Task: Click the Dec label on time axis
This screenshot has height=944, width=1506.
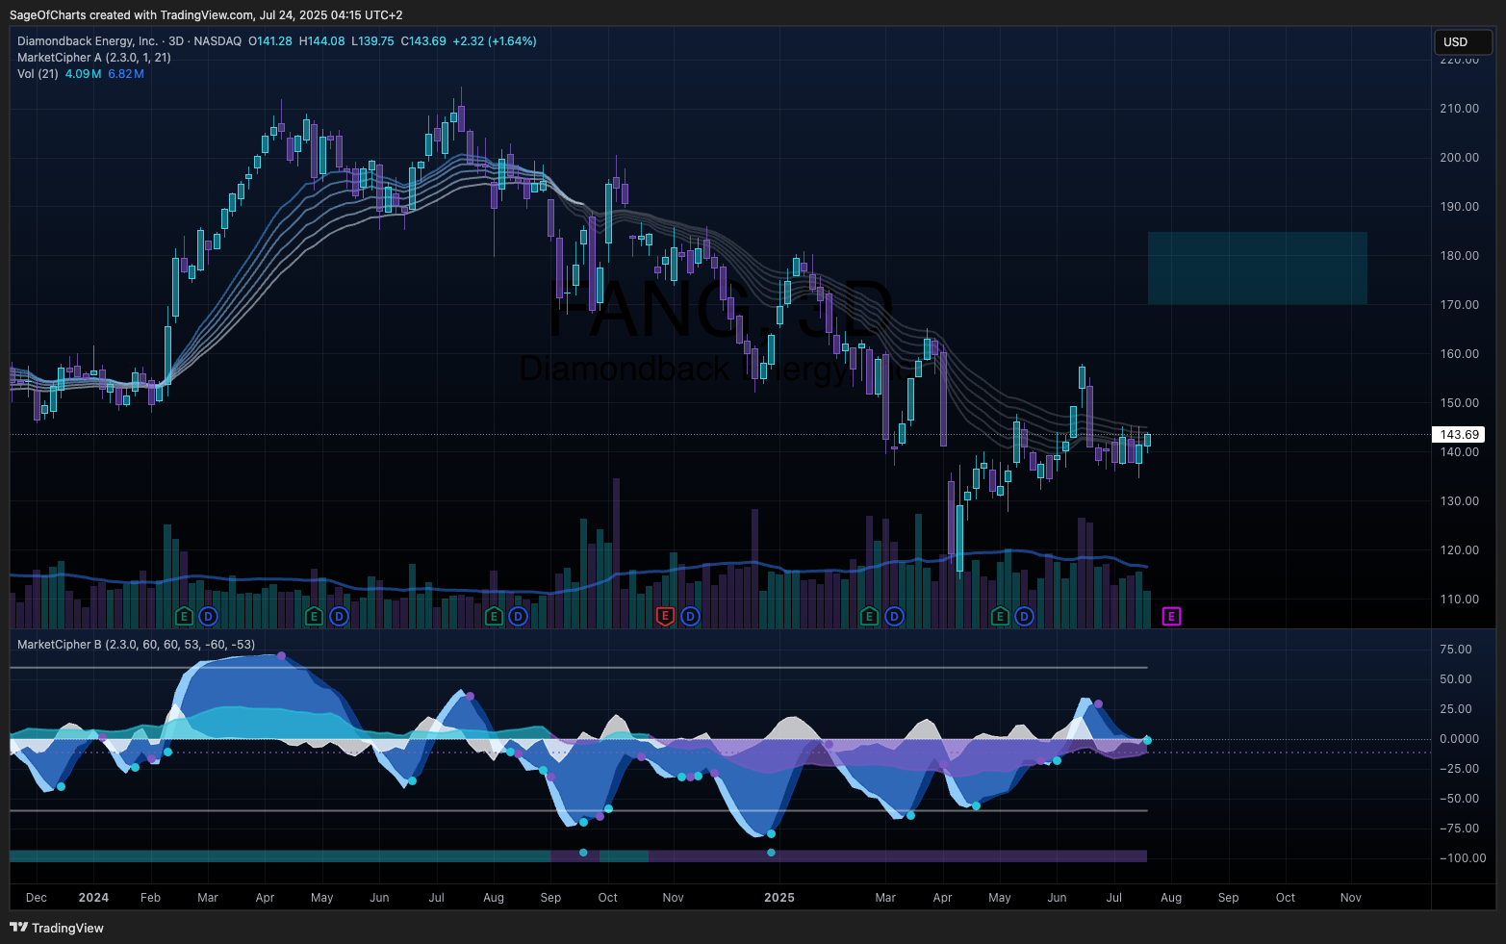Action: click(x=37, y=898)
